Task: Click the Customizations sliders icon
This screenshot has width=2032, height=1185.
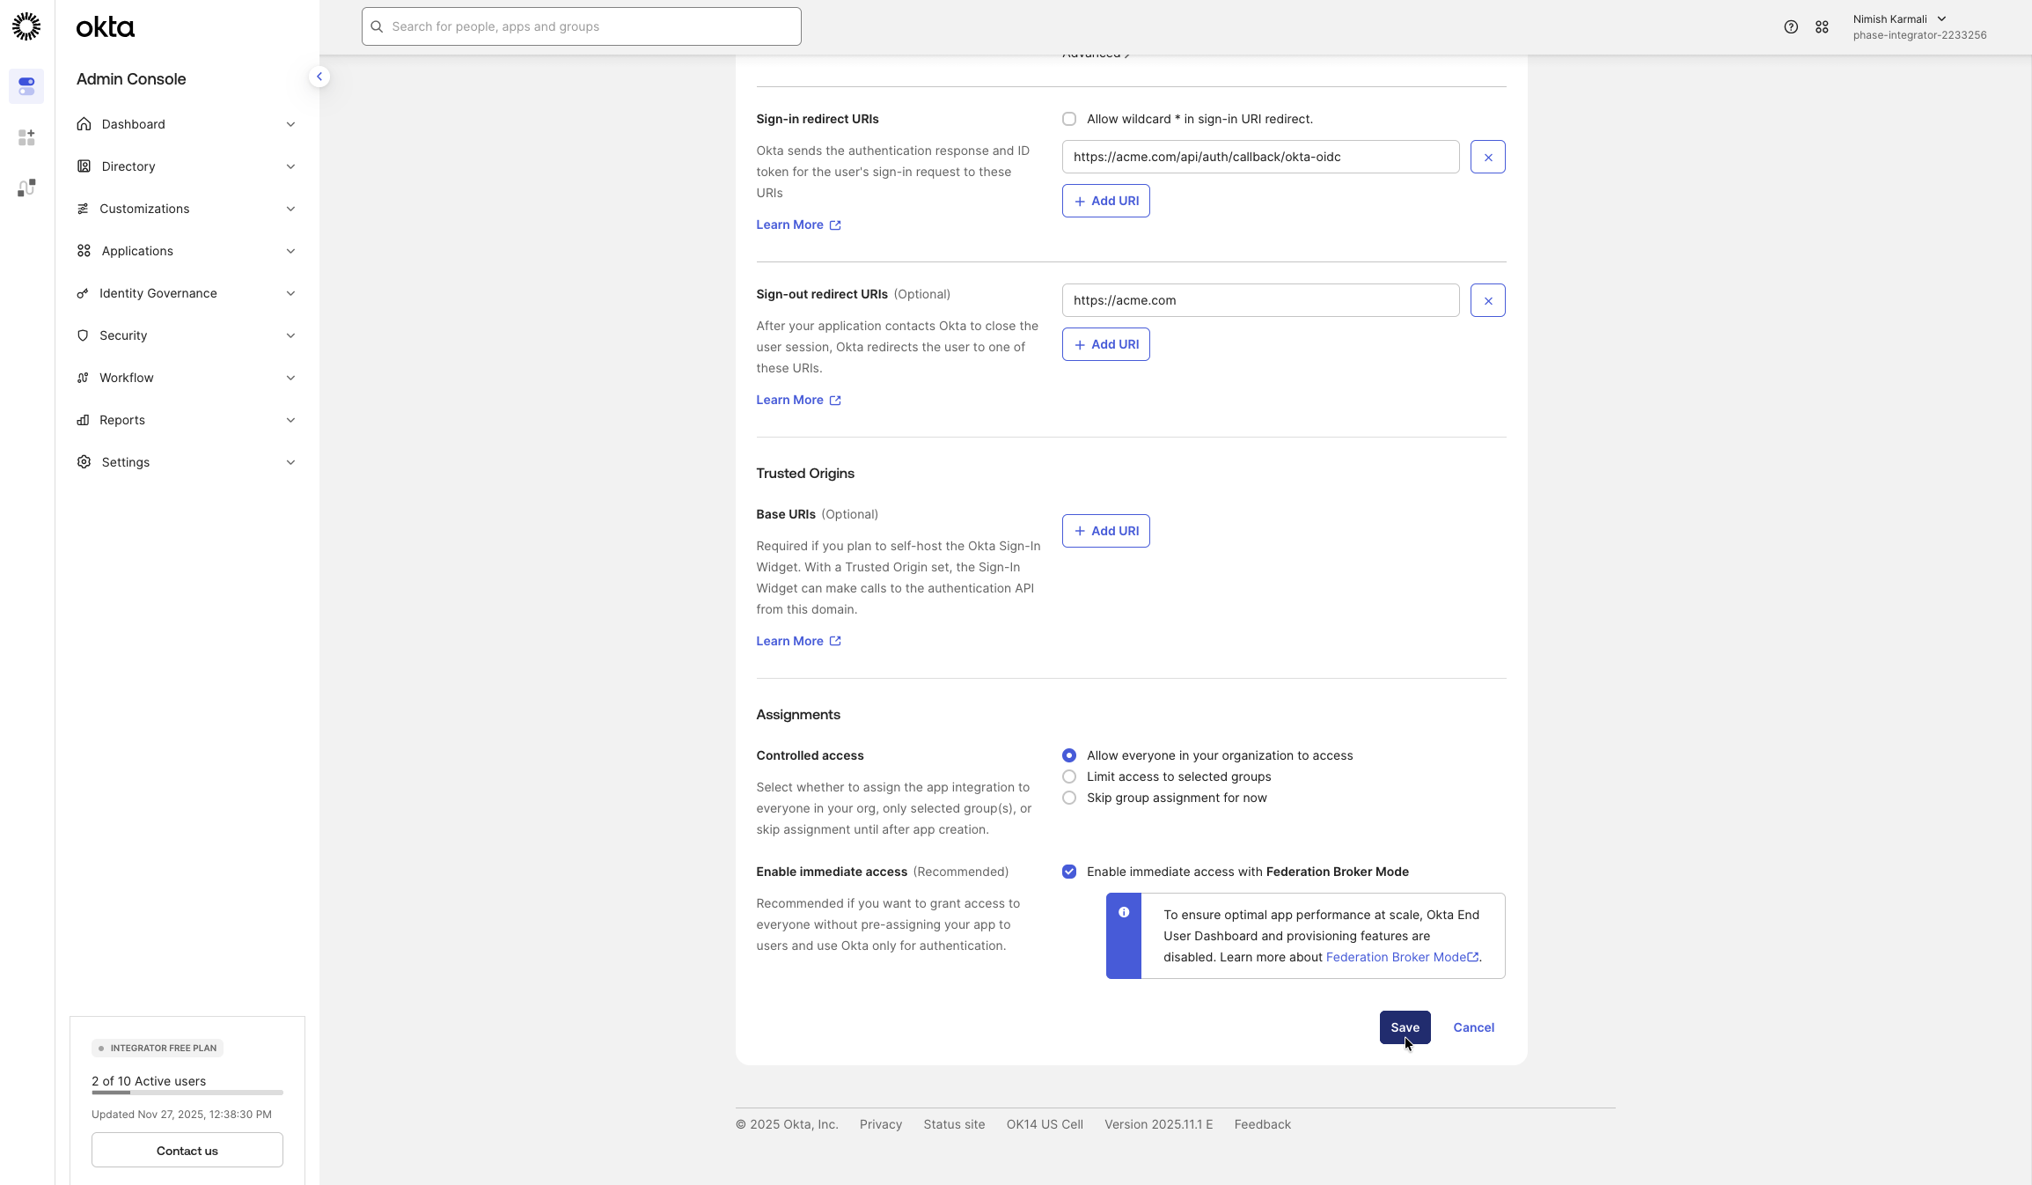Action: tap(83, 209)
